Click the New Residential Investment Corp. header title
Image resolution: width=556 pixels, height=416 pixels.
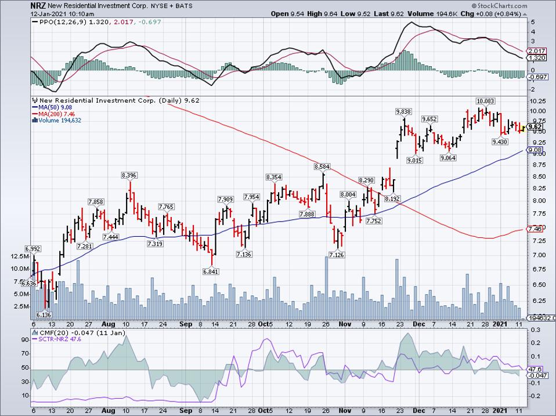(x=98, y=6)
